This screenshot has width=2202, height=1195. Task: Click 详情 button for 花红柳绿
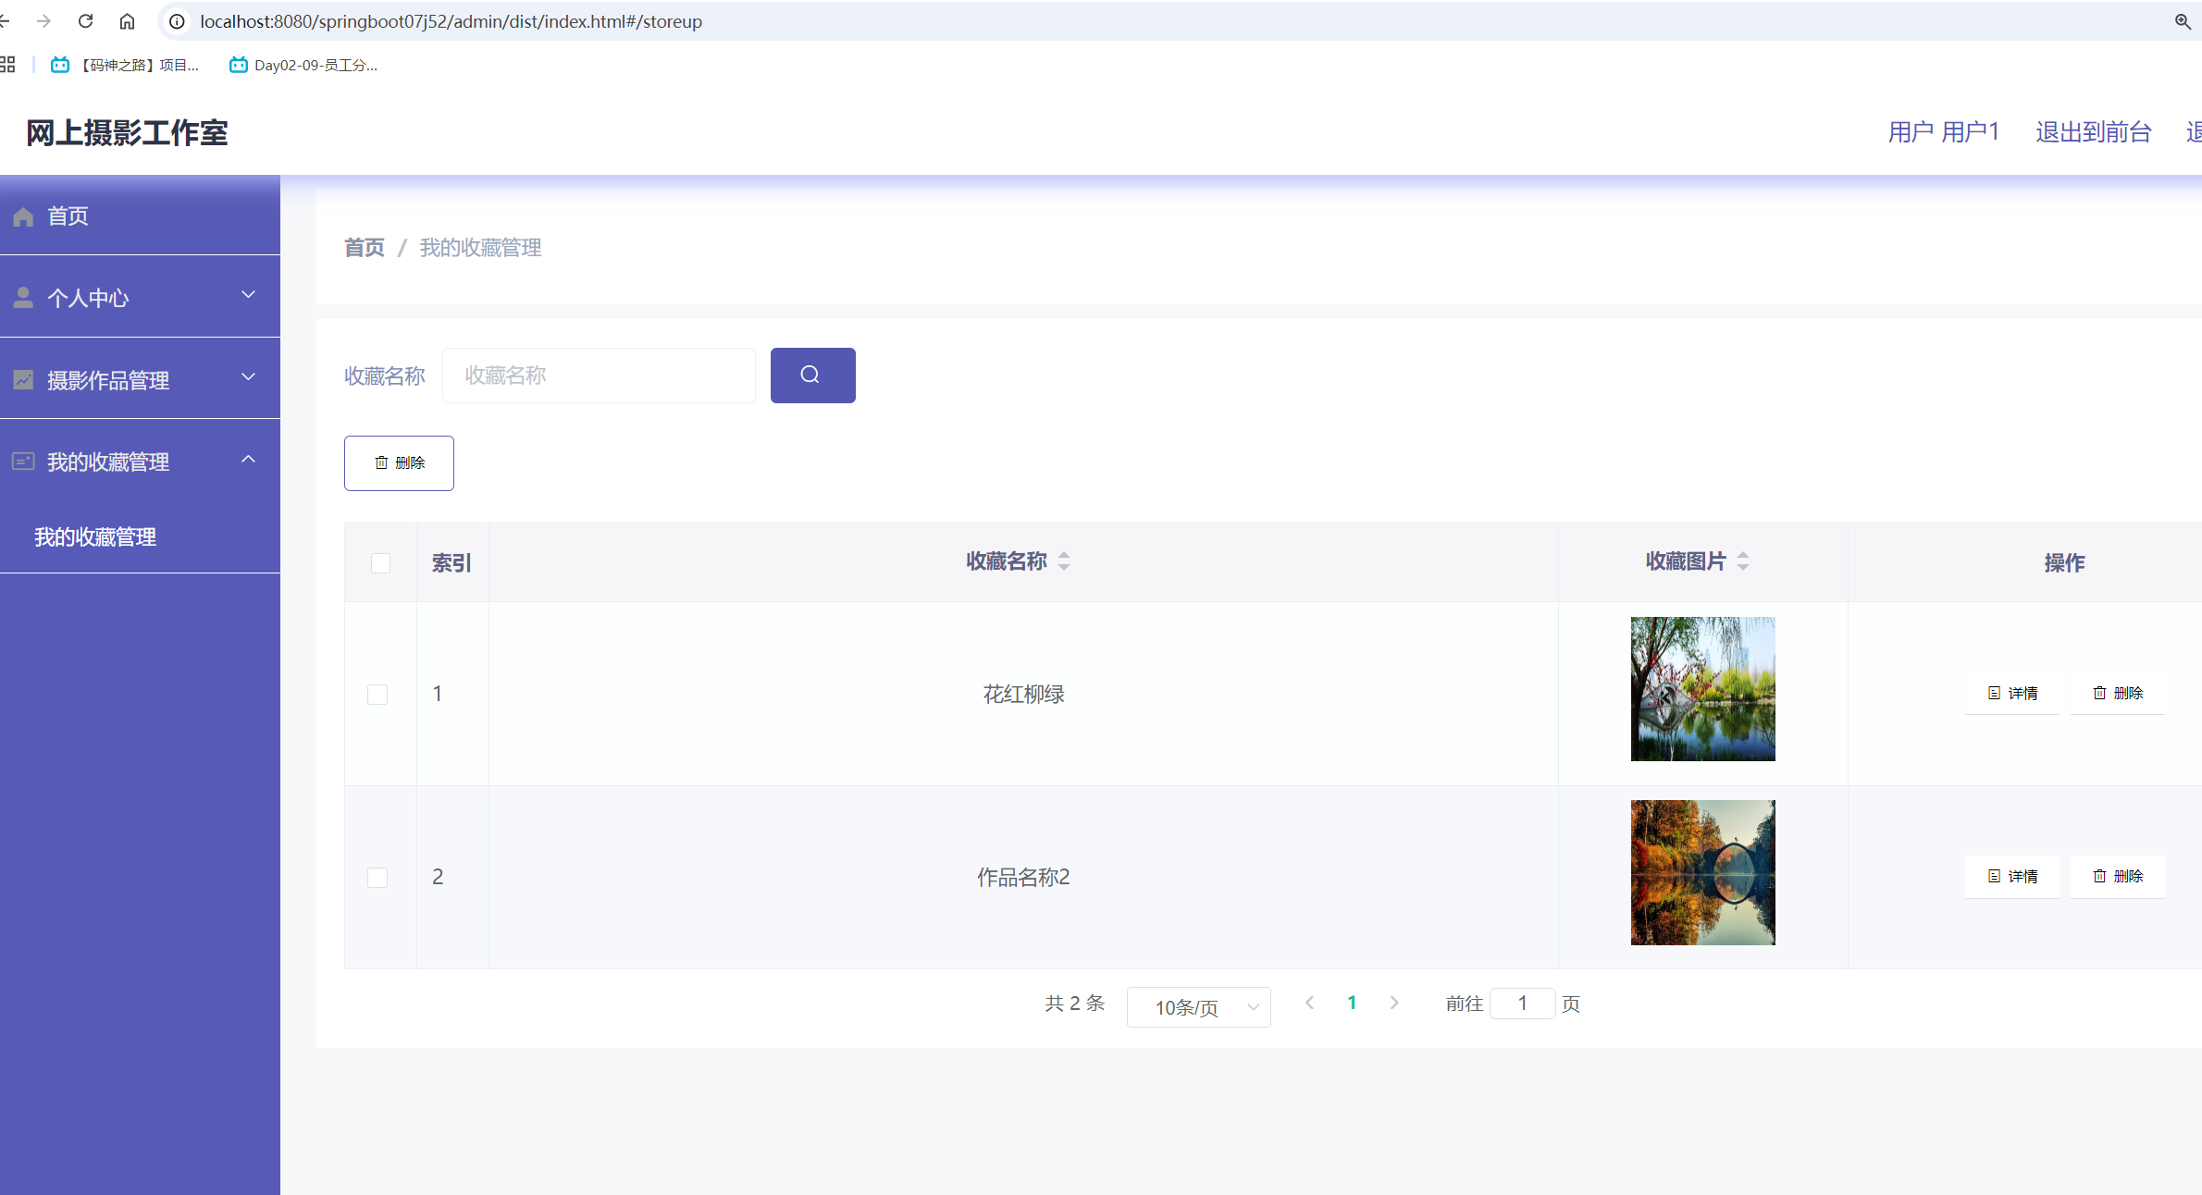[2012, 693]
